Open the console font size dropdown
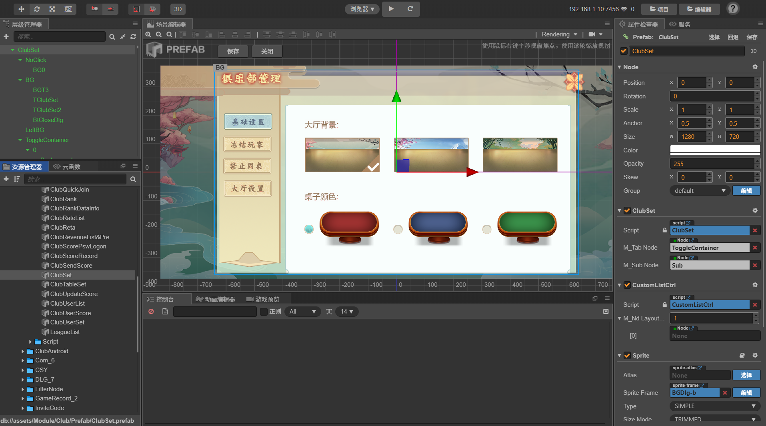This screenshot has width=766, height=426. pyautogui.click(x=347, y=312)
